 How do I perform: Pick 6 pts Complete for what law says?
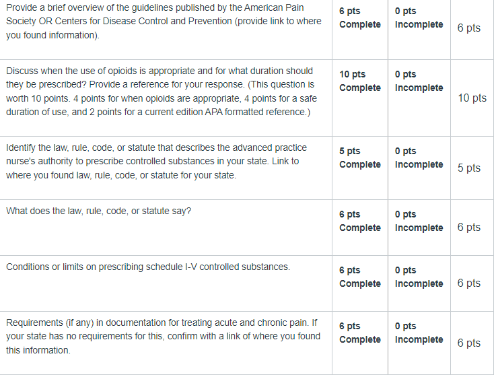359,221
